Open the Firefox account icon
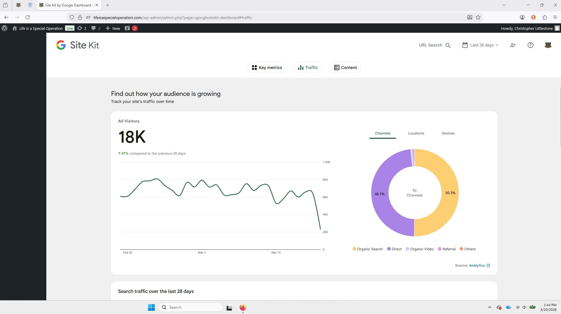 (522, 18)
